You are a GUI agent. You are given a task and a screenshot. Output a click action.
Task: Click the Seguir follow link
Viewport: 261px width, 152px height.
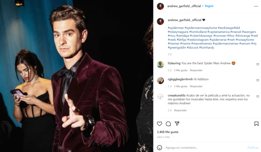point(209,6)
